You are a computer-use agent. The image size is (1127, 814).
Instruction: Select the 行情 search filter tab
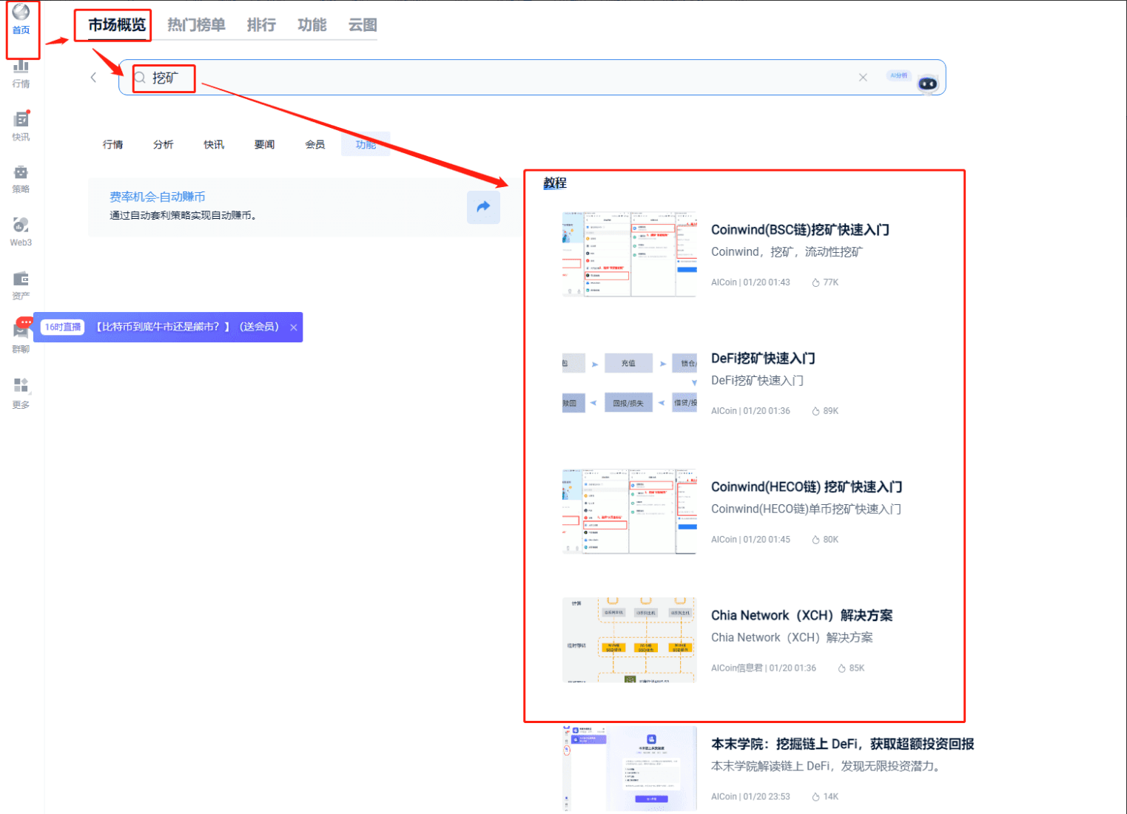pyautogui.click(x=113, y=144)
